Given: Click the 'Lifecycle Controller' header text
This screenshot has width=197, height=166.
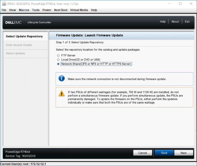Looking at the screenshot, I should tap(39, 22).
